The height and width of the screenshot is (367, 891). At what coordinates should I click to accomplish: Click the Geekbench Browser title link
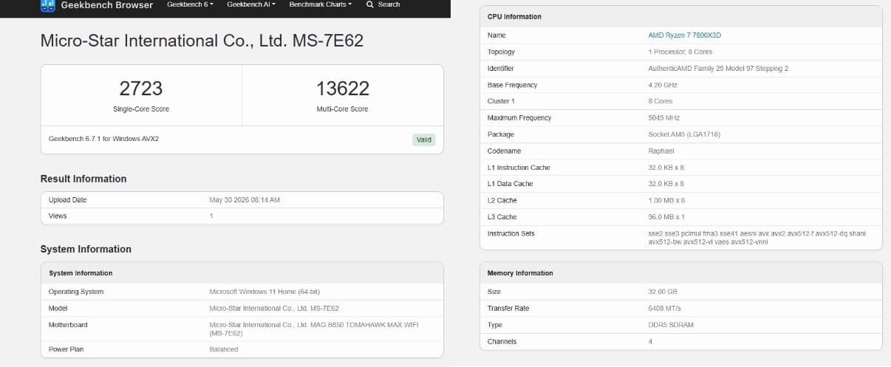[106, 5]
